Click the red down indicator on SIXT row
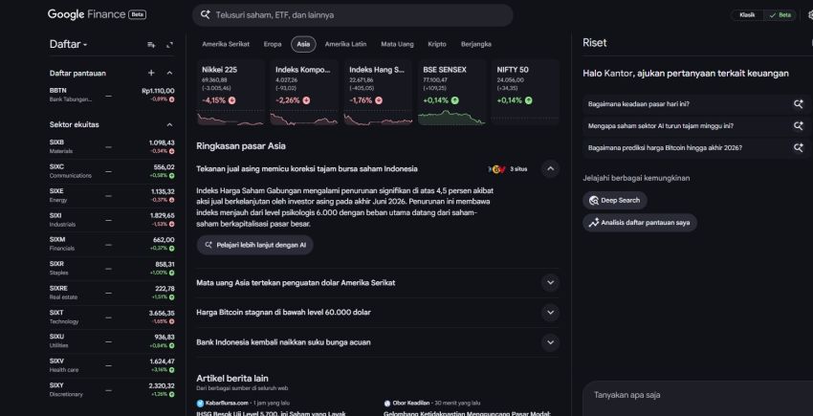The width and height of the screenshot is (813, 416). click(x=171, y=321)
